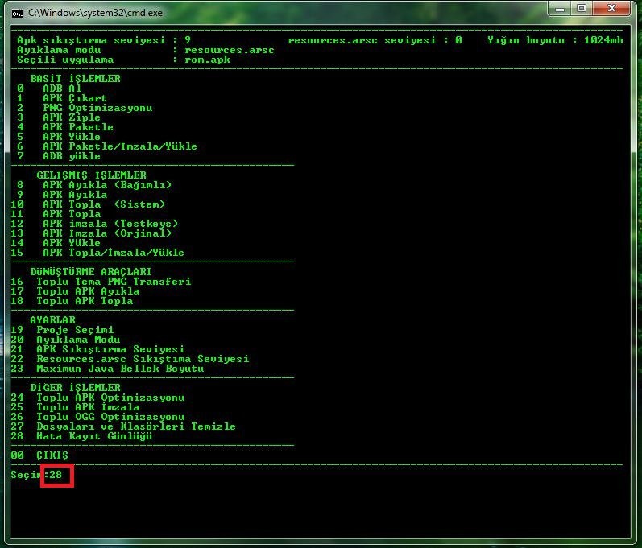642x548 pixels.
Task: Click the 'DÖNÜŞTÜRME ARAÇLARI' heading
Action: (91, 271)
